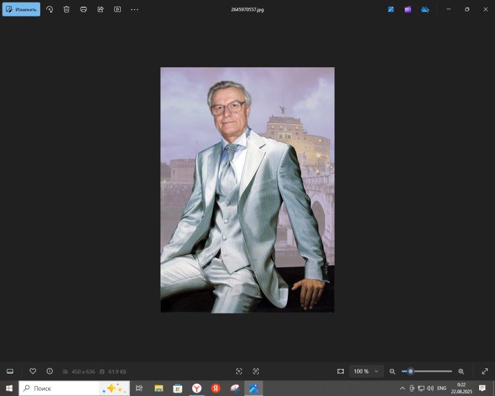
Task: Rotate the image with the rotate icon
Action: tap(49, 9)
